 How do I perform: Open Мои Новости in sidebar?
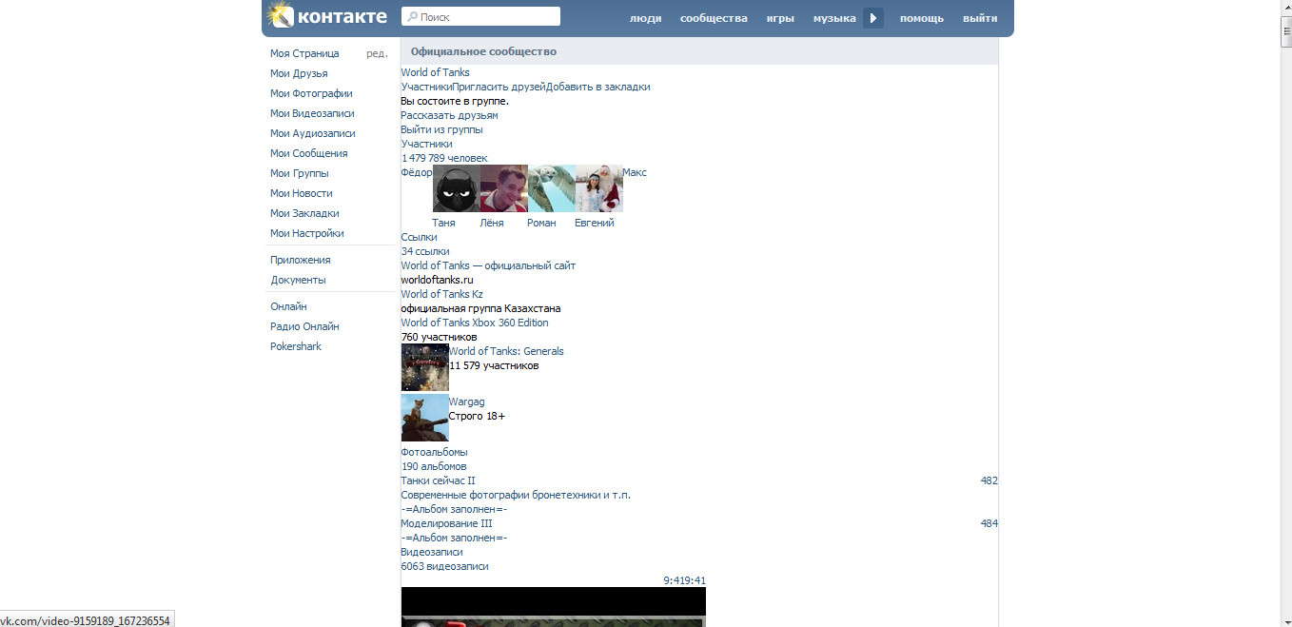302,193
